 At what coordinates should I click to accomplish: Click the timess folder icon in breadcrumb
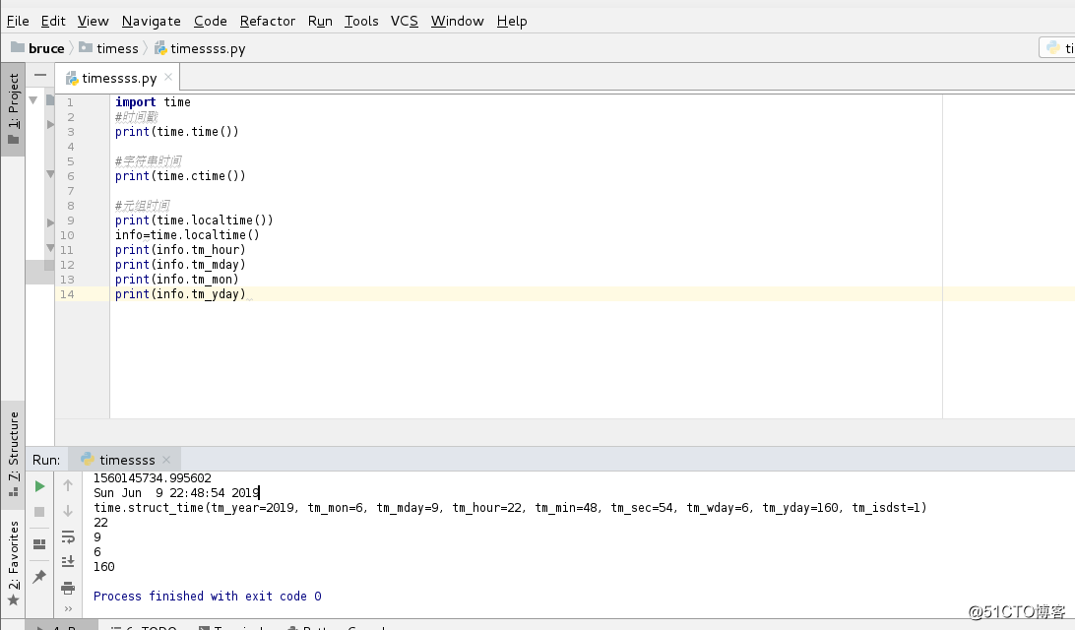point(86,47)
